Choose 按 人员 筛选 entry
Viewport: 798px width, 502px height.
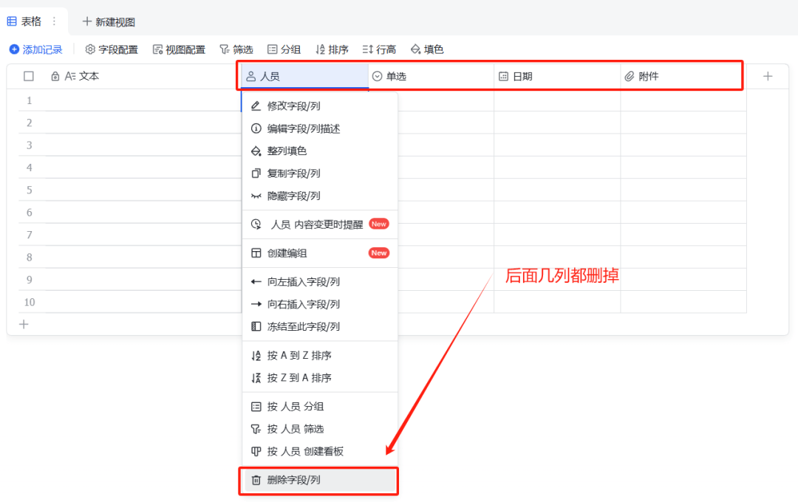click(x=320, y=429)
